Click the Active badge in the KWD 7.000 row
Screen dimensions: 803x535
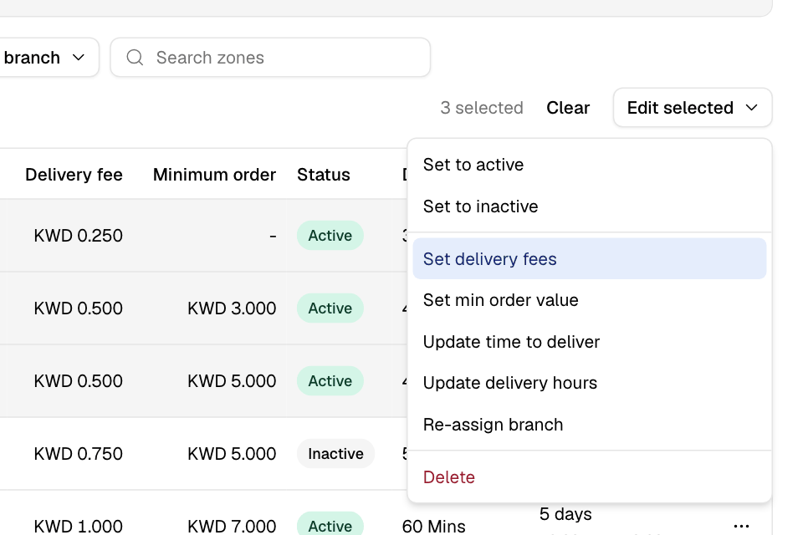coord(330,524)
